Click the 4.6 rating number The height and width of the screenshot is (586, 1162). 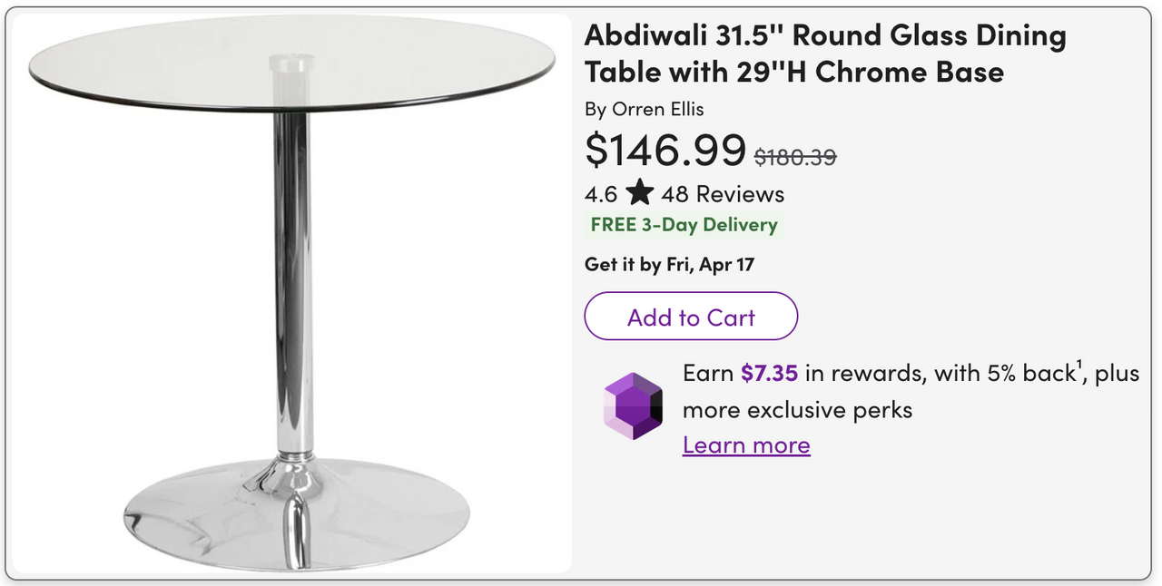pyautogui.click(x=601, y=194)
